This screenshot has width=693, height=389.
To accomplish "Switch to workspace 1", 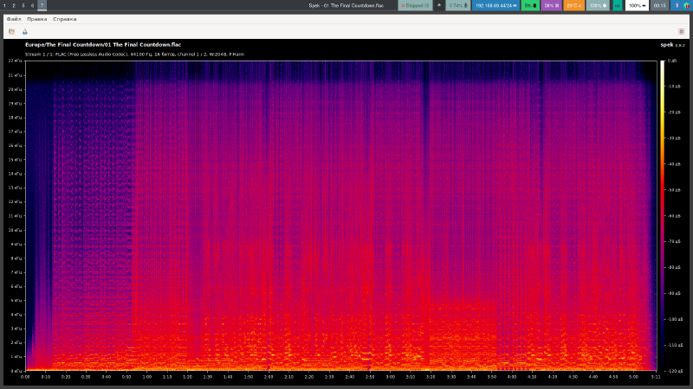I will pos(3,5).
